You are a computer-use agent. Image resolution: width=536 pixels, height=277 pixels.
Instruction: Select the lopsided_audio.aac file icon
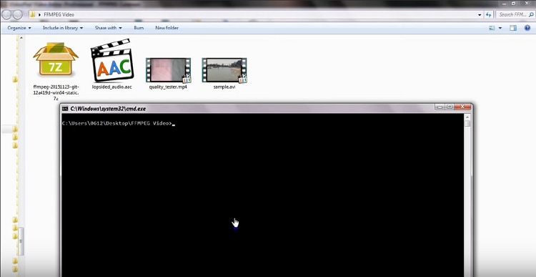pyautogui.click(x=111, y=61)
